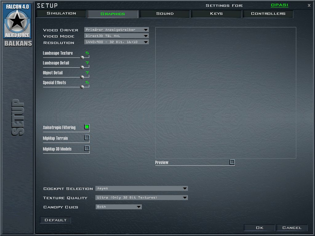Click the Video Driver label

point(61,30)
